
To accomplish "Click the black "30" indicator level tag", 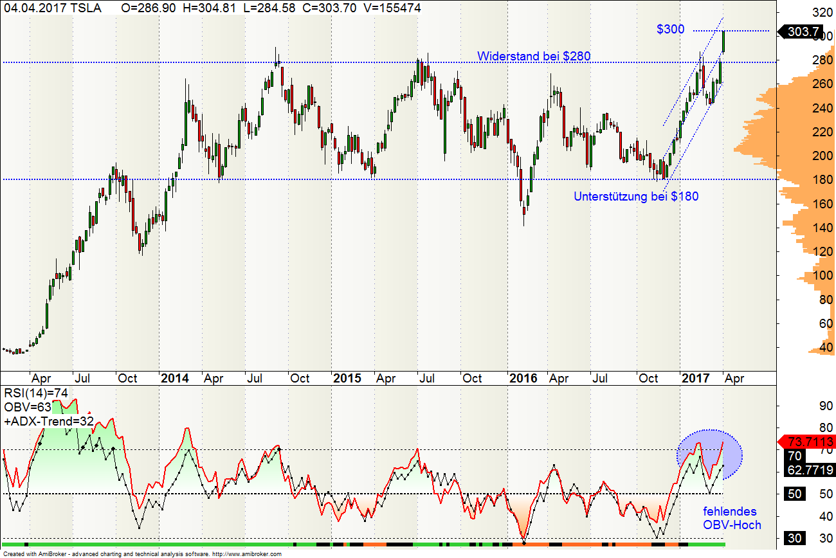I will coord(794,539).
